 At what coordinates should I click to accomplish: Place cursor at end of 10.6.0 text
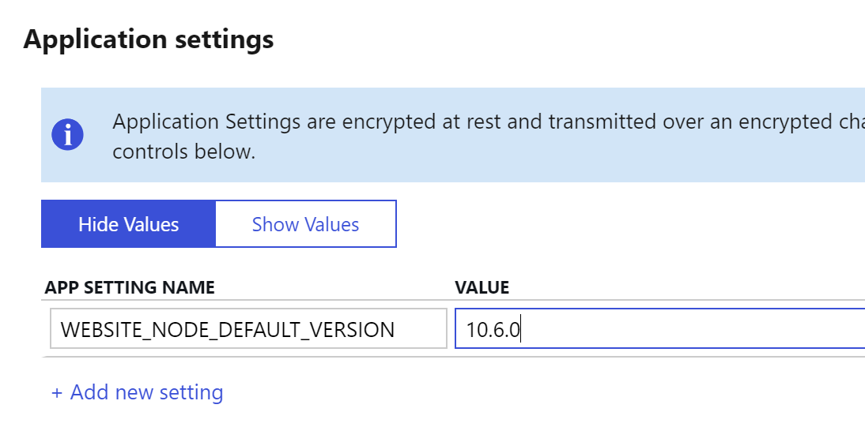point(521,329)
